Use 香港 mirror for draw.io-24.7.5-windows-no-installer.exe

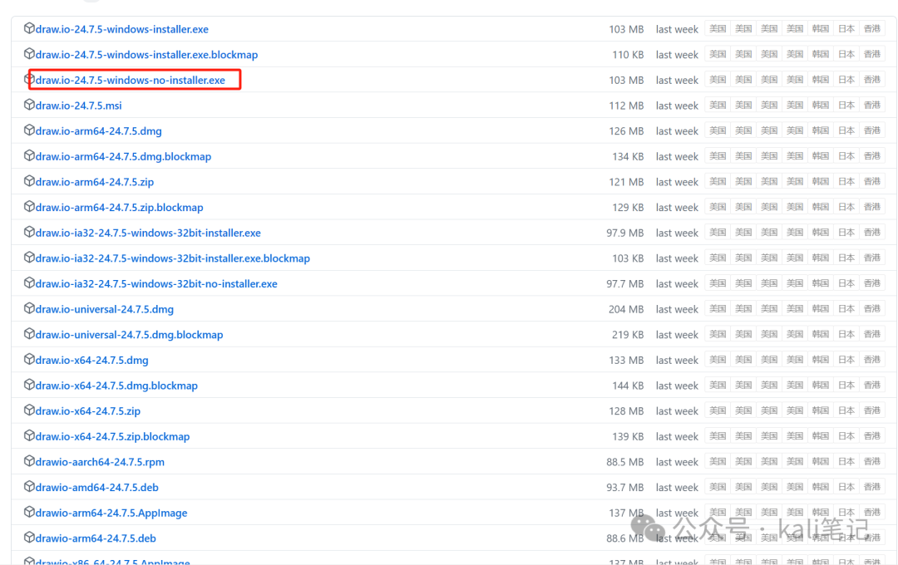872,80
